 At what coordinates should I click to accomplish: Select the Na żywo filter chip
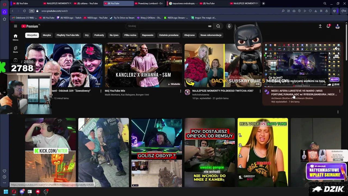(x=114, y=35)
